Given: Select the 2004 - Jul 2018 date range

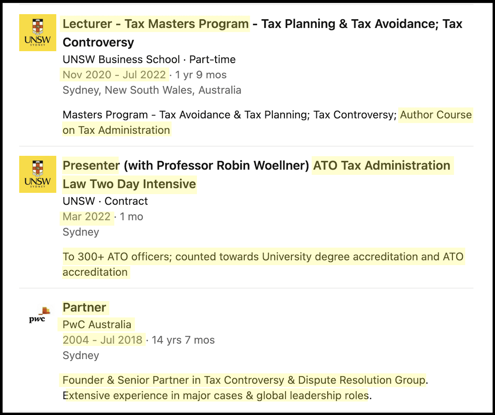Looking at the screenshot, I should (x=103, y=340).
